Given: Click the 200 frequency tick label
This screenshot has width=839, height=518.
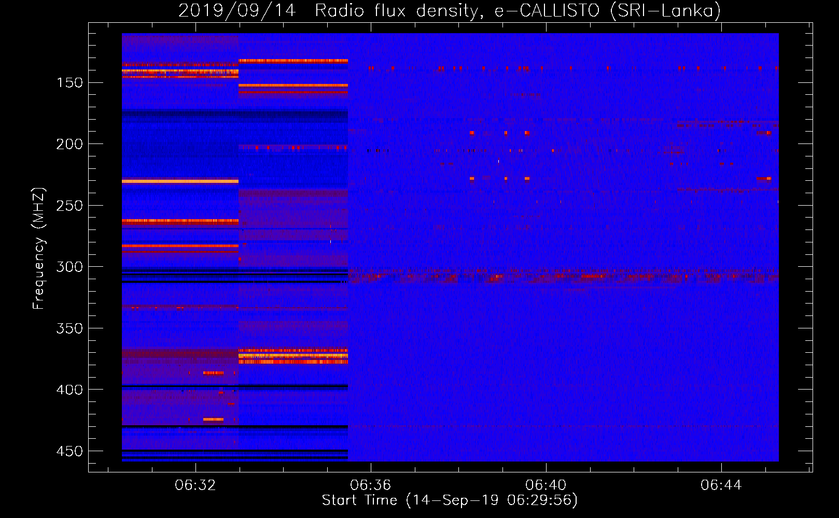Looking at the screenshot, I should click(x=69, y=144).
